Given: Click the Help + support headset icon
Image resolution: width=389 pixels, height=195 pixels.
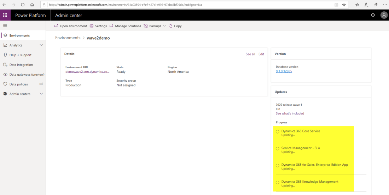Looking at the screenshot, I should 5,55.
